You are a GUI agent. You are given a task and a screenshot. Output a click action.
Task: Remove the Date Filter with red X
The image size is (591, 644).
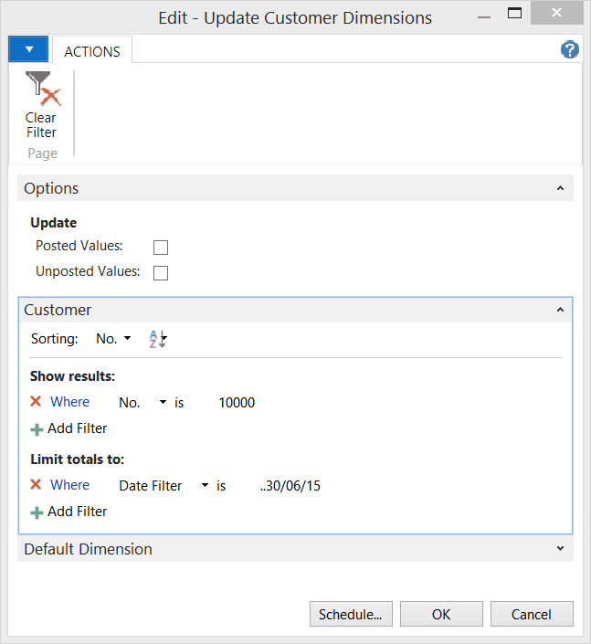(36, 484)
